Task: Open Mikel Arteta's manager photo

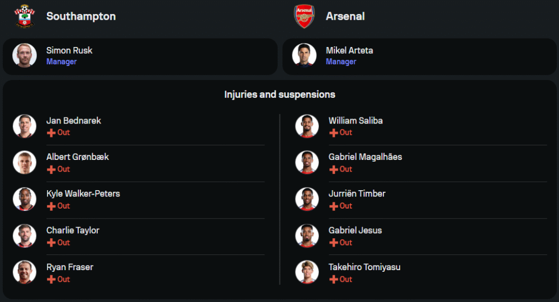Action: pyautogui.click(x=304, y=55)
